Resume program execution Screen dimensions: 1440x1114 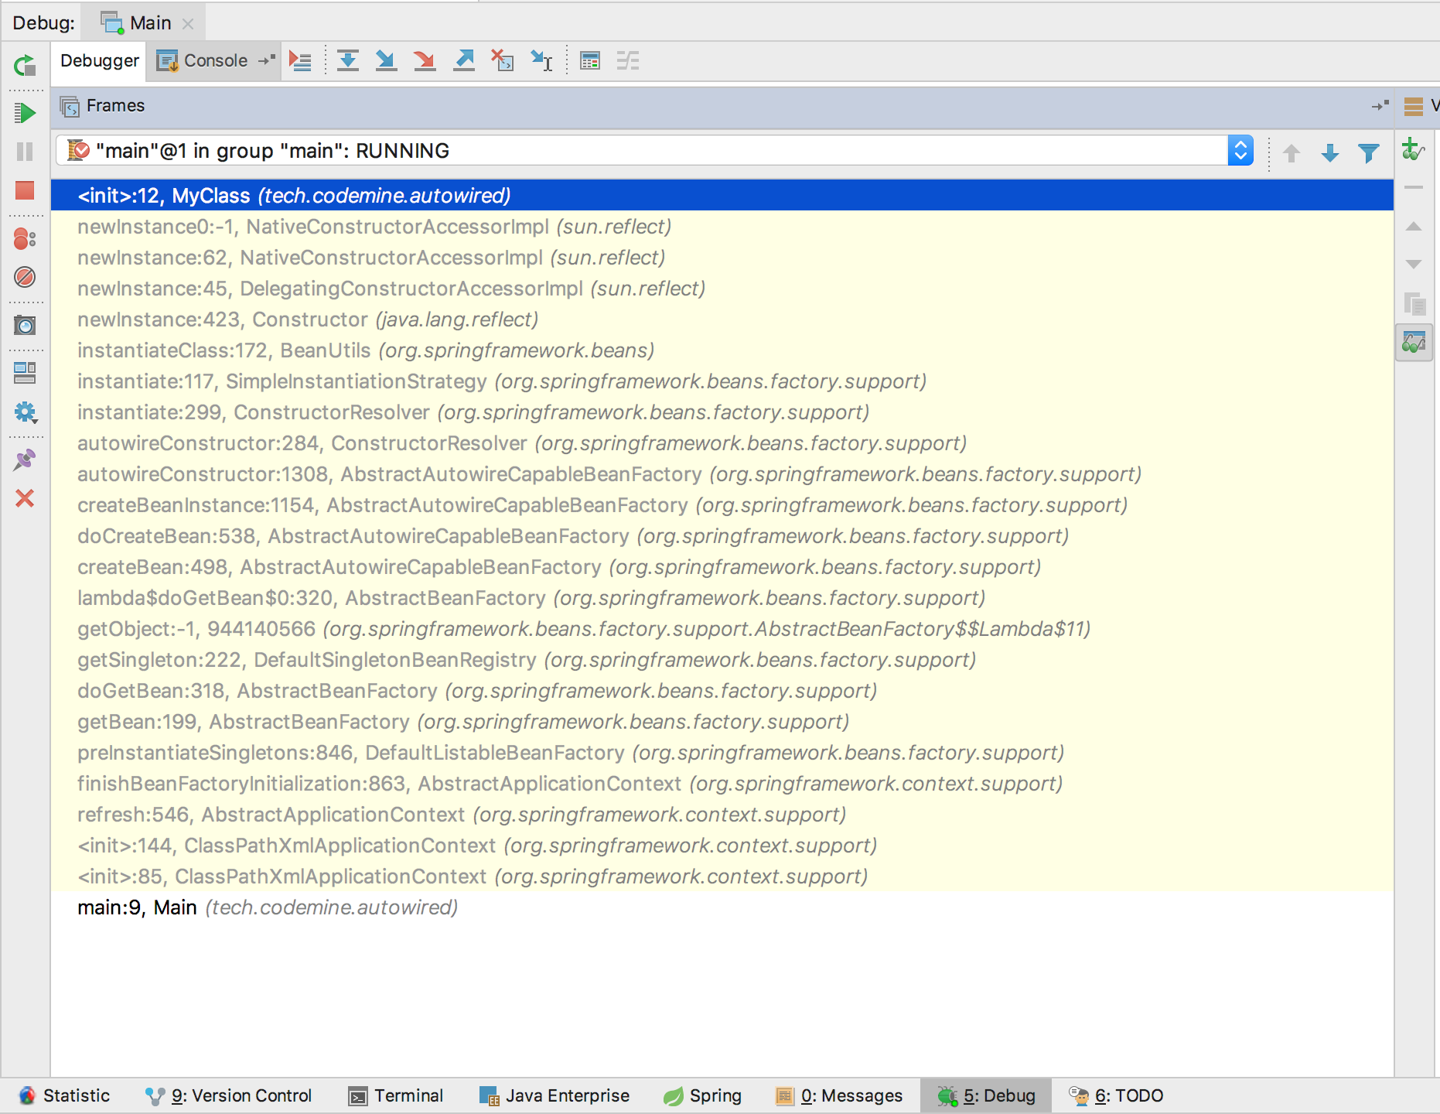click(x=25, y=113)
